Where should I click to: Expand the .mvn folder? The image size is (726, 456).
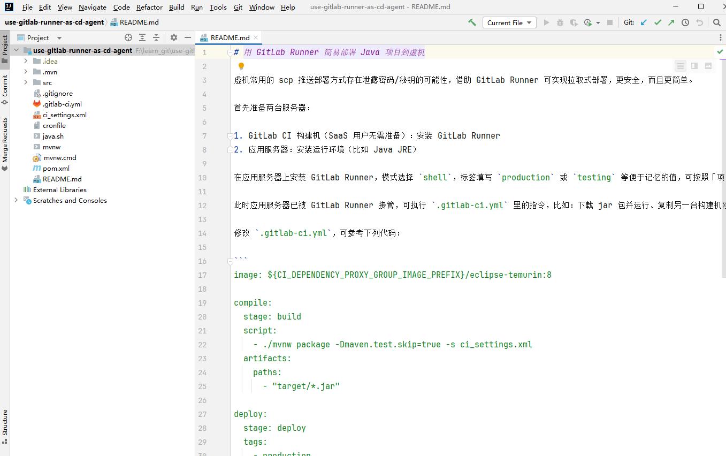click(x=26, y=72)
